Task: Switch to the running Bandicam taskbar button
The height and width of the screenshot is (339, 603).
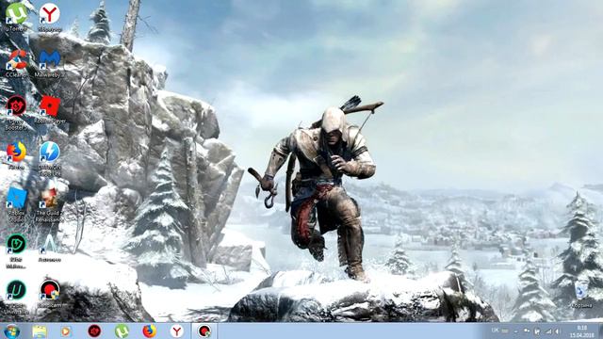Action: [x=204, y=331]
